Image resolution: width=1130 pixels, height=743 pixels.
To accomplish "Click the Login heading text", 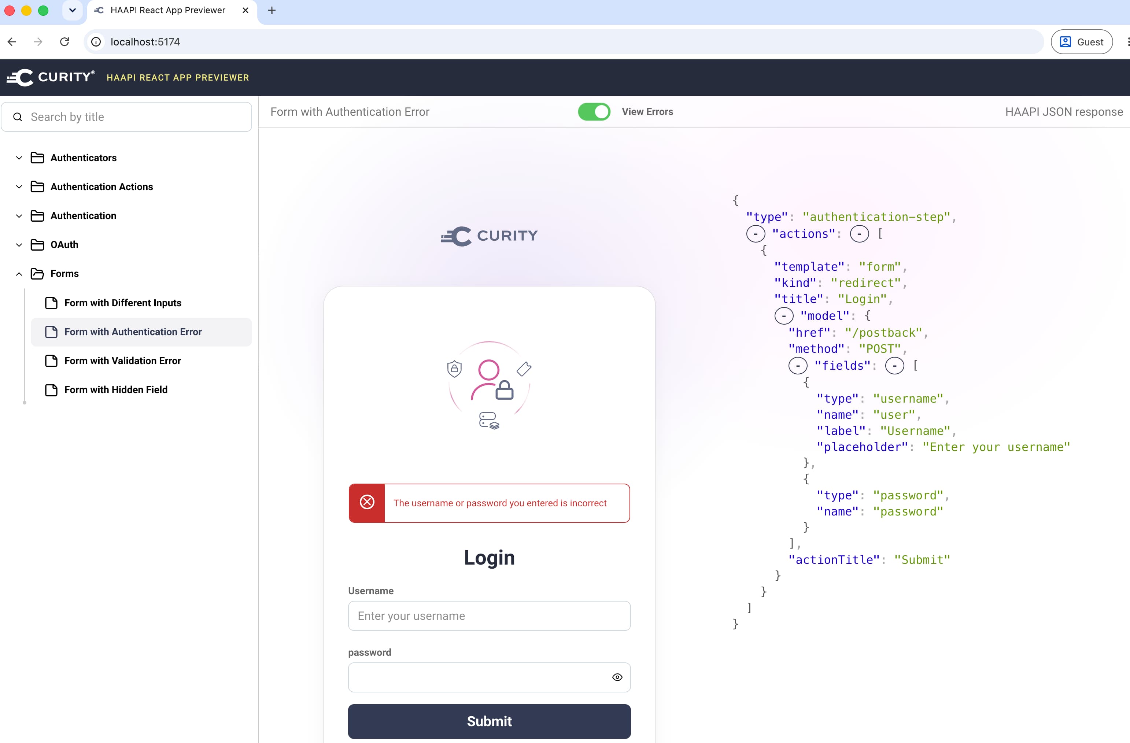I will pyautogui.click(x=489, y=557).
